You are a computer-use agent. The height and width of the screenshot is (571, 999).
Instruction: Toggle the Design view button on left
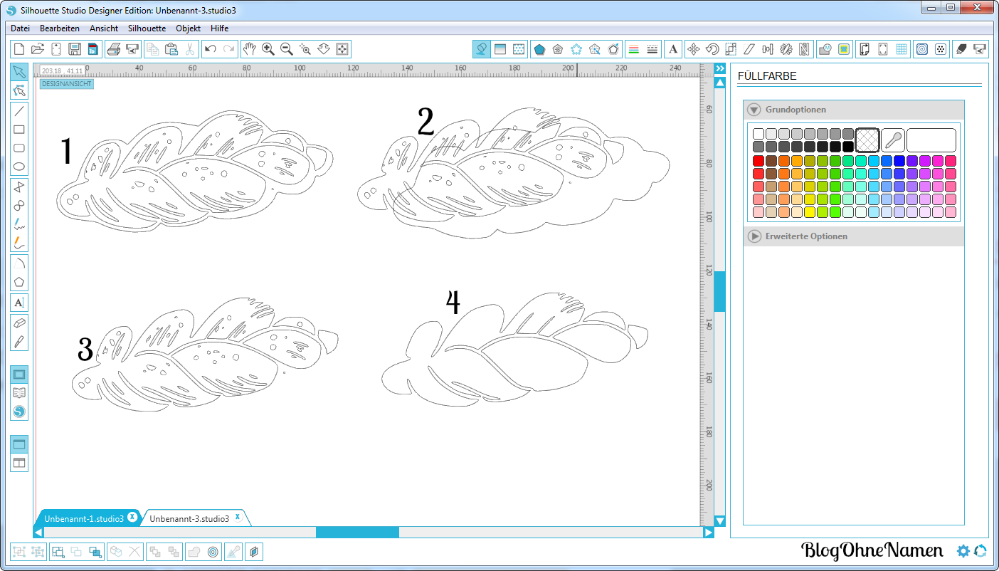pos(19,374)
